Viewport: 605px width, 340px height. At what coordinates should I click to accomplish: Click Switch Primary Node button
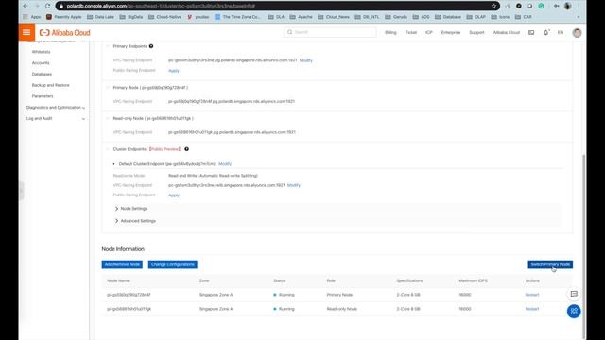pos(550,264)
